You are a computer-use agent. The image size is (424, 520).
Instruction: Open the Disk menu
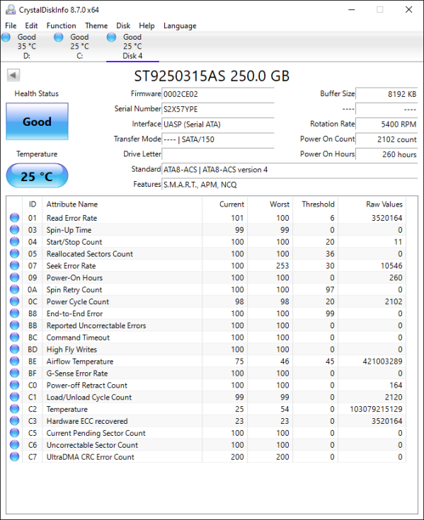123,26
